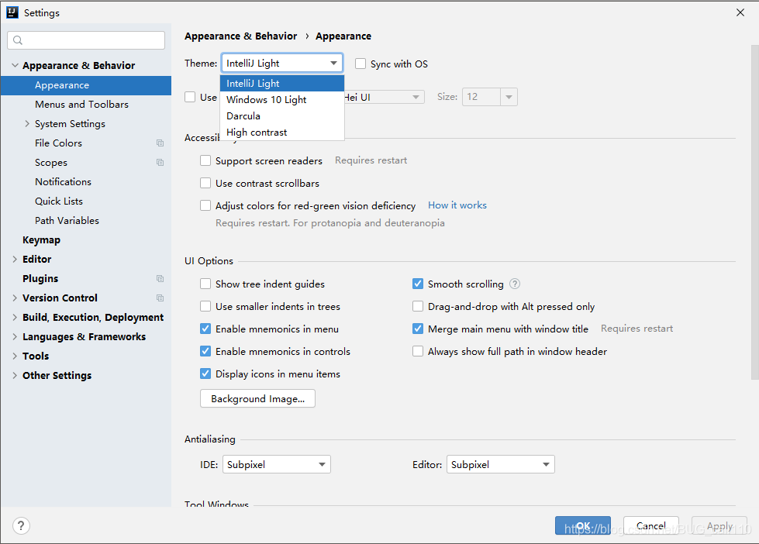This screenshot has height=544, width=759.
Task: Click the icon next to Plugins entry
Action: point(160,278)
